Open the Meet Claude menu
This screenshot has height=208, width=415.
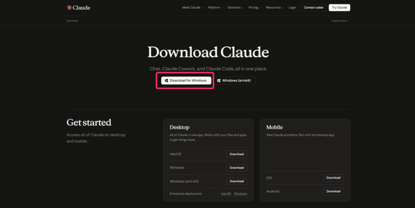pos(193,7)
